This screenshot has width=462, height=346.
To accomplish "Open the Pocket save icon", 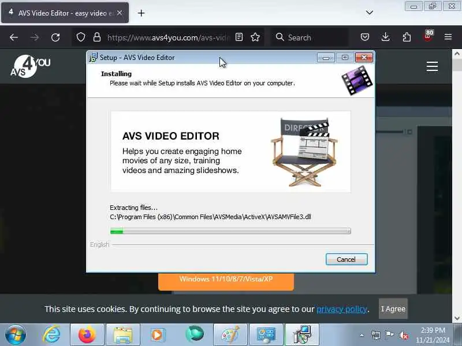I will click(x=365, y=37).
